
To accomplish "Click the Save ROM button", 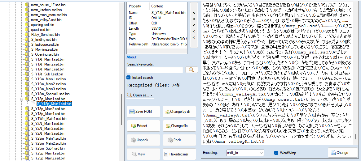I will (143, 112).
